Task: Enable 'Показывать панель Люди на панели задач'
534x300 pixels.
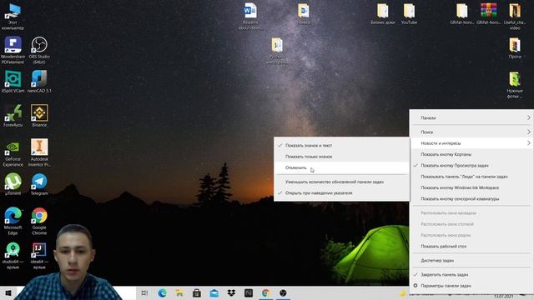Action: click(471, 177)
